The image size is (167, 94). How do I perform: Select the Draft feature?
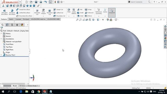[x=80, y=13]
